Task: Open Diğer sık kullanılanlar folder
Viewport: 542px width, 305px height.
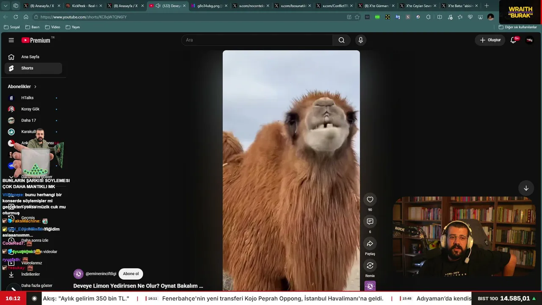Action: (517, 27)
